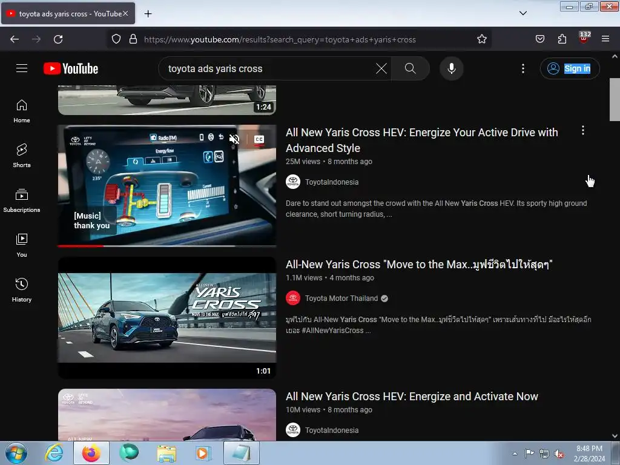Viewport: 620px width, 465px height.
Task: Click the top video thumbnail with 1:24 duration
Action: pos(167,100)
